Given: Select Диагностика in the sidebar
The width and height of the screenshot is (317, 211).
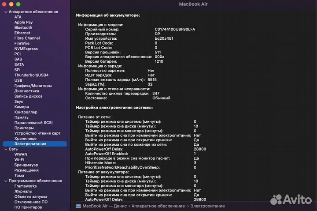Looking at the screenshot, I should (26, 91).
